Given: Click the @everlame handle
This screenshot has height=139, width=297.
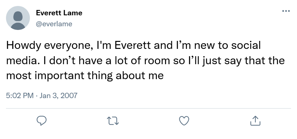Looking at the screenshot, I should 54,24.
